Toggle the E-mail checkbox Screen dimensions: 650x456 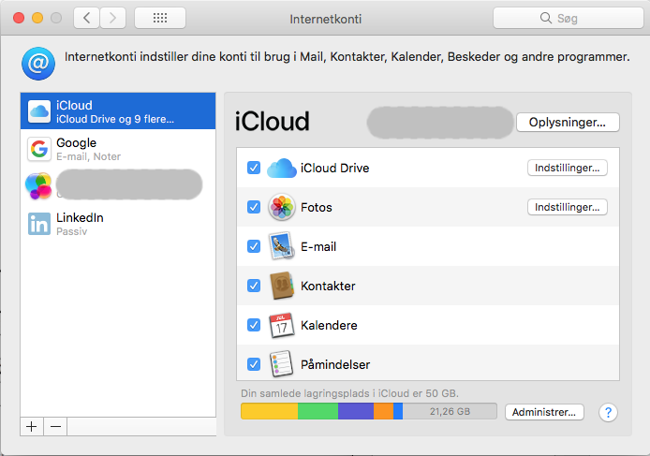254,246
